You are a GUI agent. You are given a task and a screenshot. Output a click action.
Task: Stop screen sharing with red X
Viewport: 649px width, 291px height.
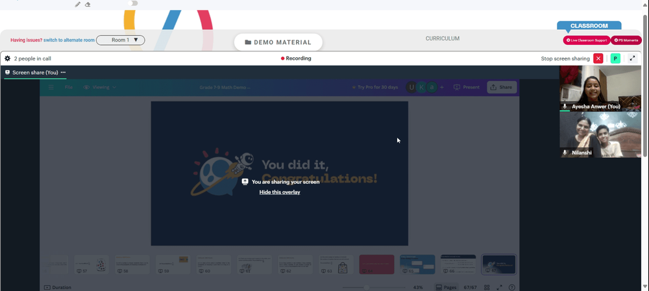[x=598, y=58]
